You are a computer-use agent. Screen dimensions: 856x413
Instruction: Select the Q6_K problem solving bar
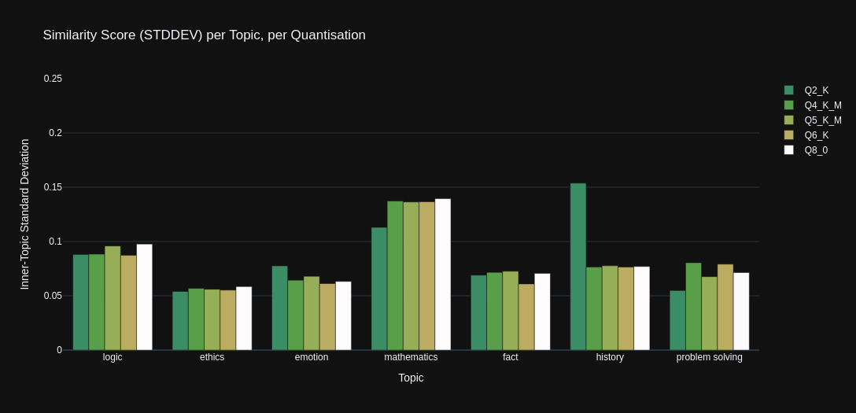click(725, 307)
